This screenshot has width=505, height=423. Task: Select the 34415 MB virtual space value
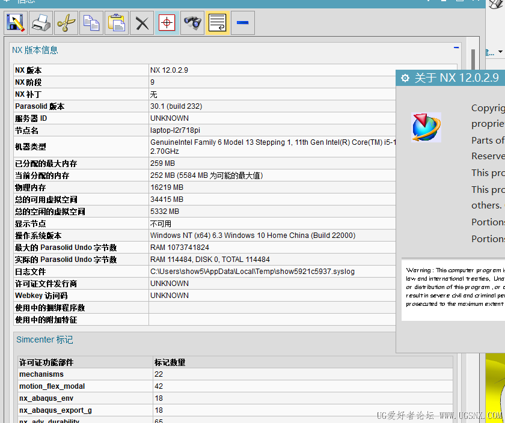167,199
